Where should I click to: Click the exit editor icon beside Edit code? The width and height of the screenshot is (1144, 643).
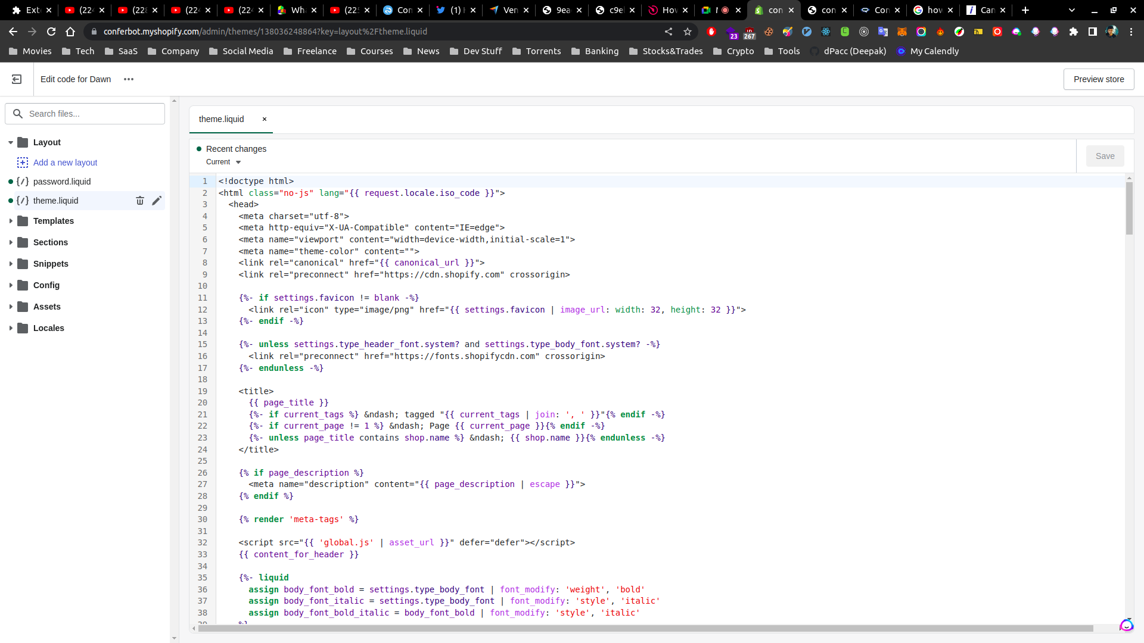click(x=17, y=79)
